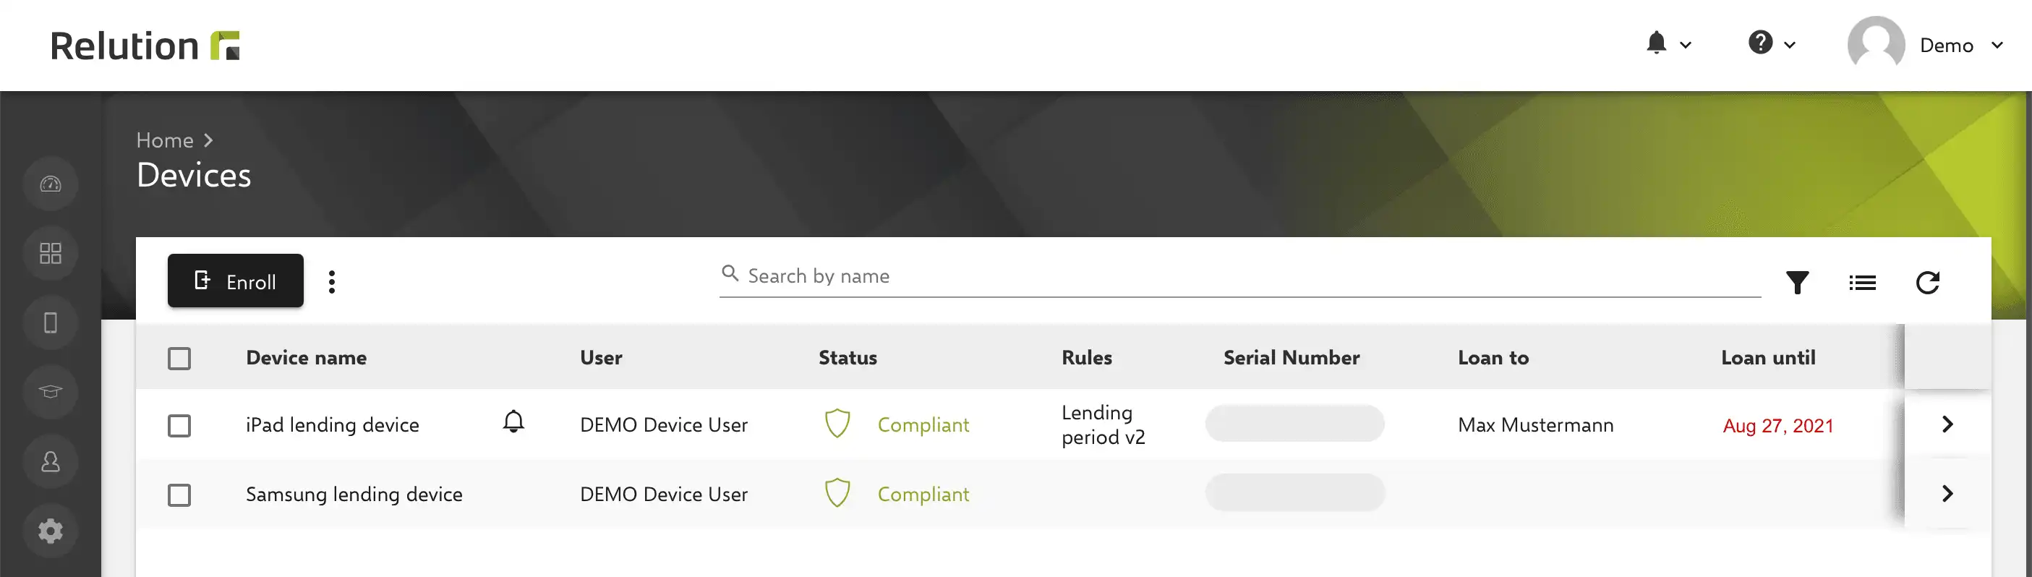Open notifications bell in header
This screenshot has height=577, width=2032.
[x=1657, y=43]
